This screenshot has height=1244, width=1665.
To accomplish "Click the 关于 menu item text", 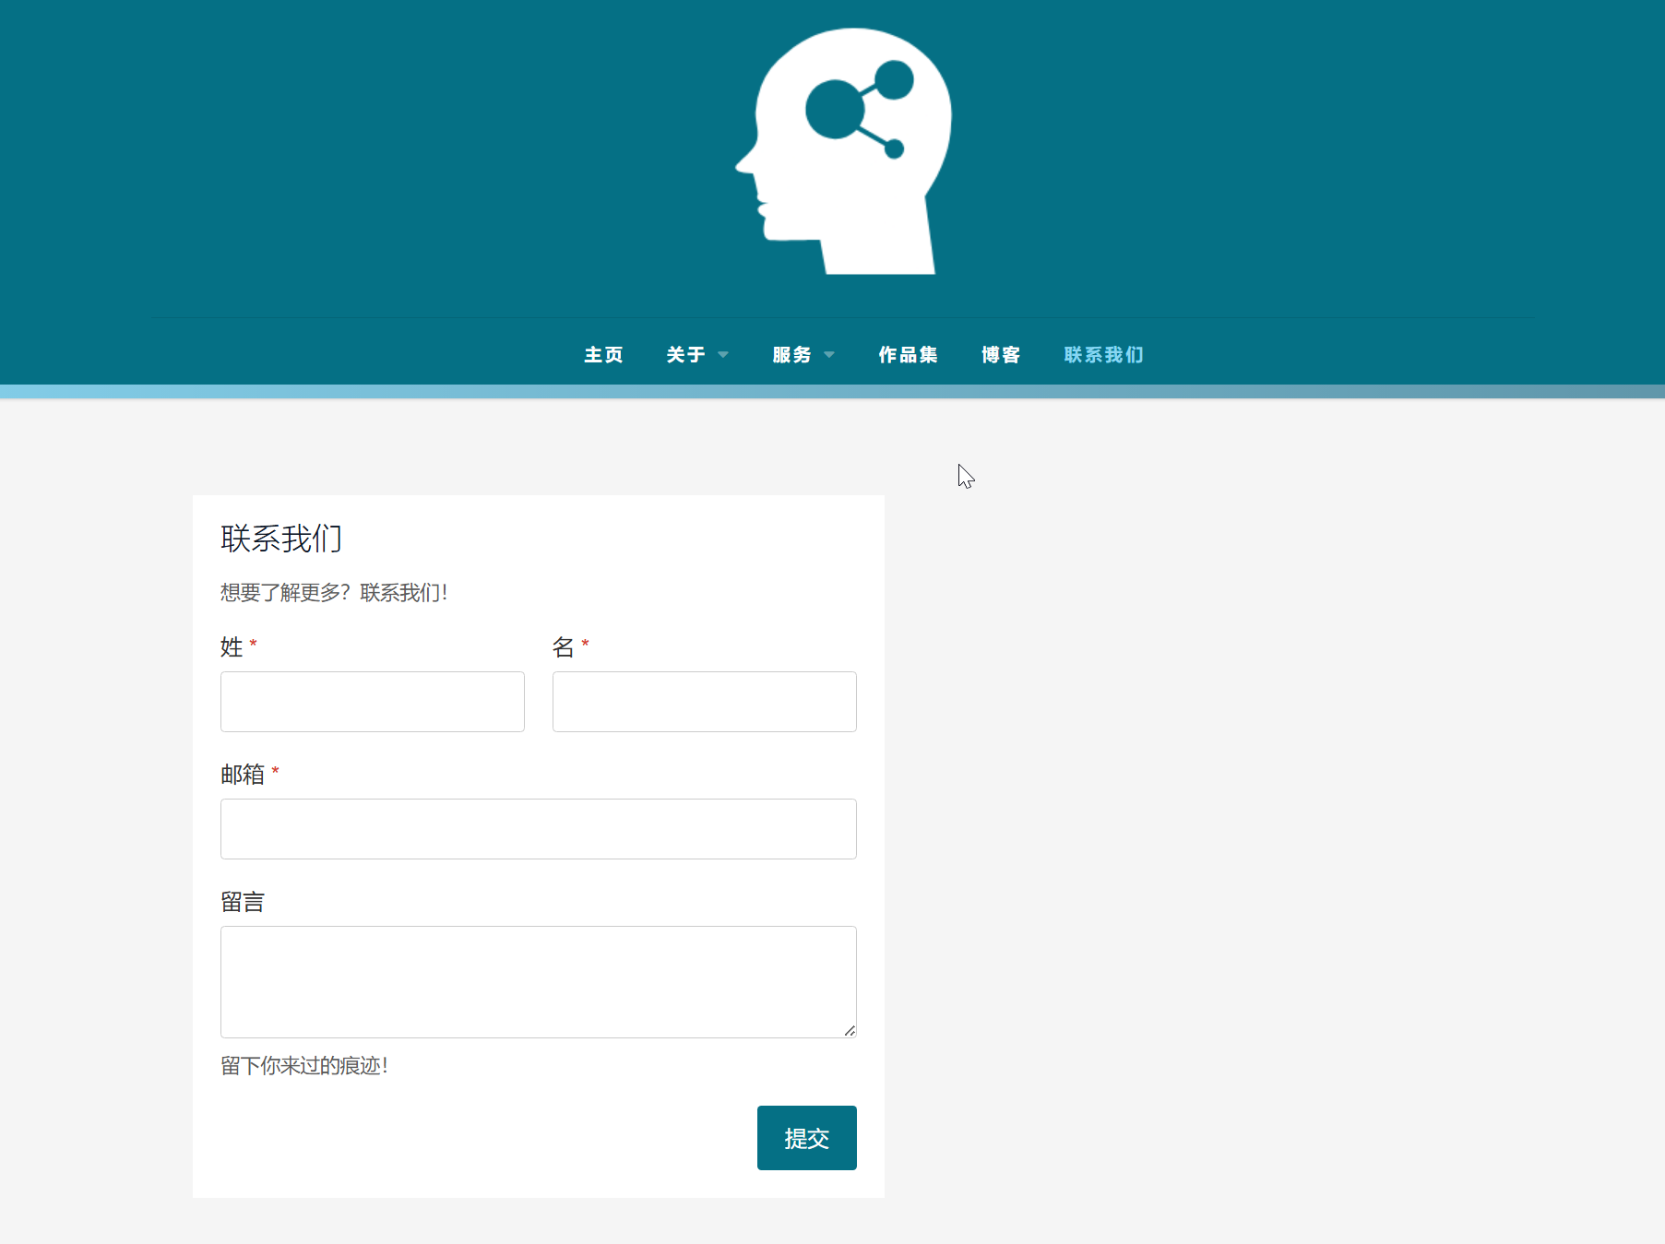I will tap(685, 355).
